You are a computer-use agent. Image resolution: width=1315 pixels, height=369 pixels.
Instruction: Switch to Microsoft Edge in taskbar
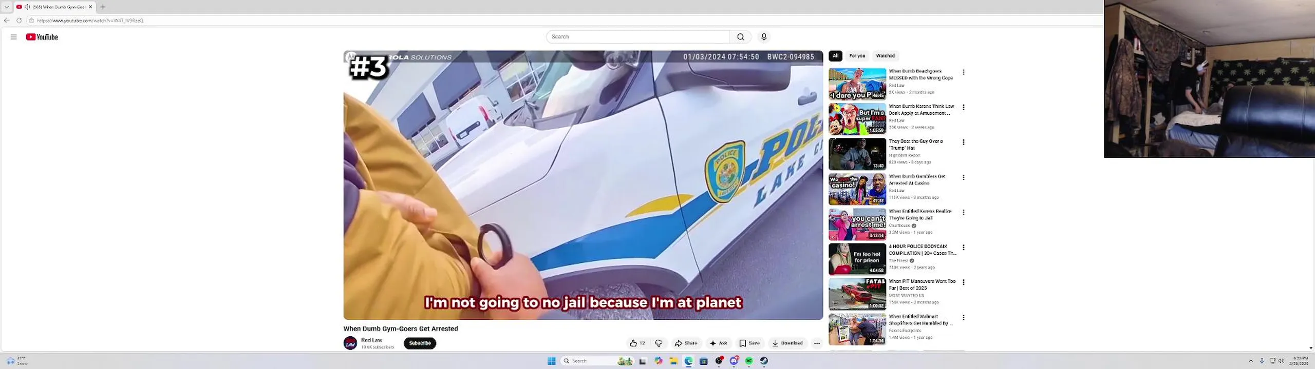click(688, 361)
